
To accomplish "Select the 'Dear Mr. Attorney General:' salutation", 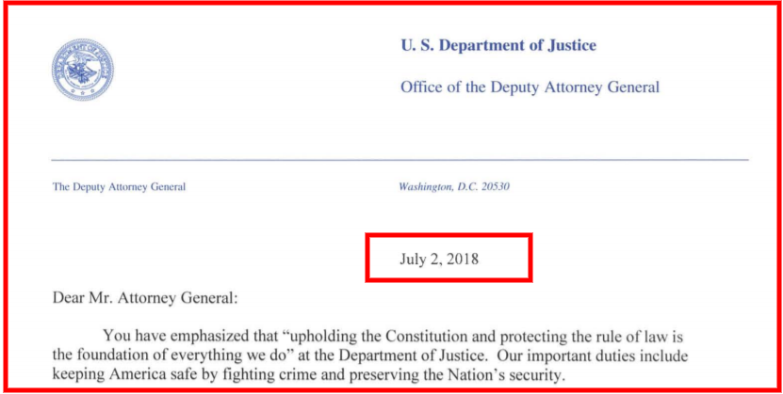I will [142, 299].
